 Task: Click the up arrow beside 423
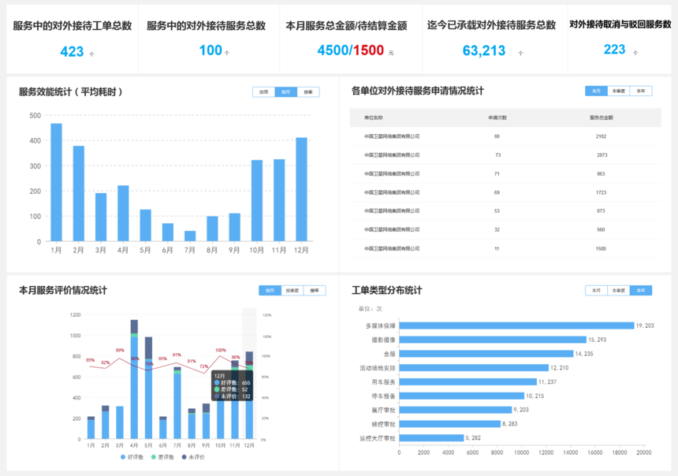[91, 54]
